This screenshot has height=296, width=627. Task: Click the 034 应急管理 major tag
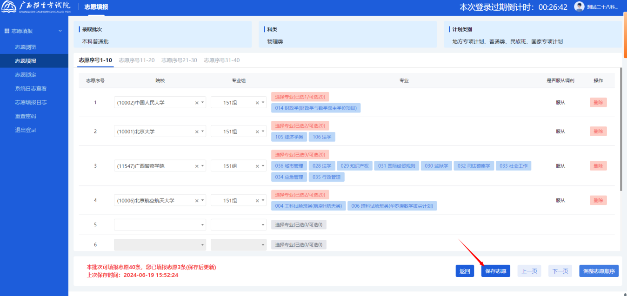289,177
